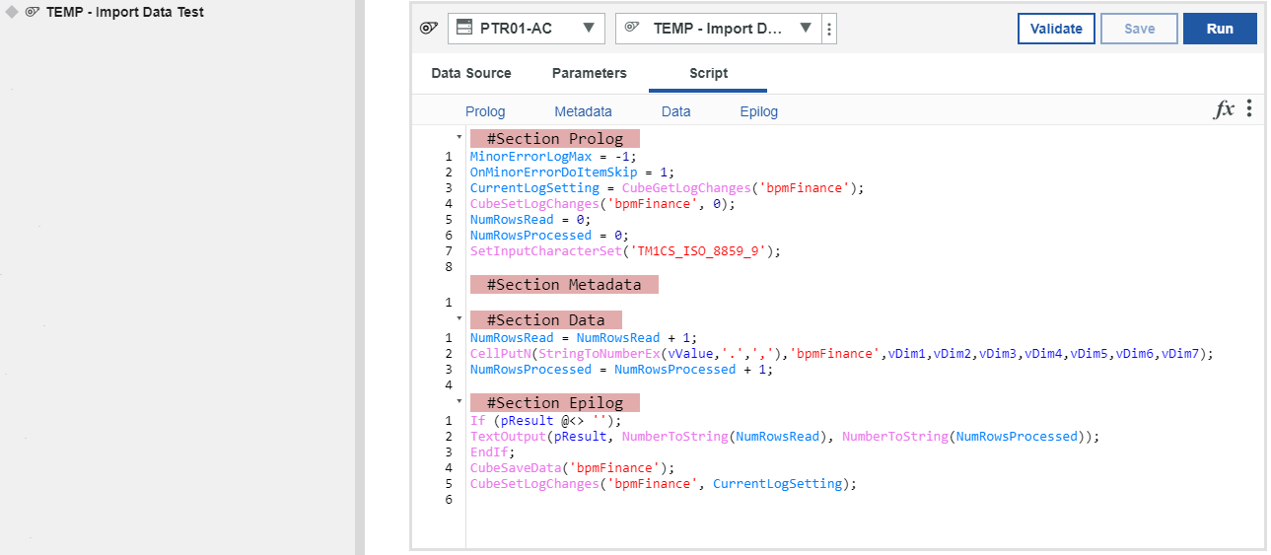Click the process icon inside the TEMP - Import D... dropdown
This screenshot has width=1271, height=555.
pos(632,29)
